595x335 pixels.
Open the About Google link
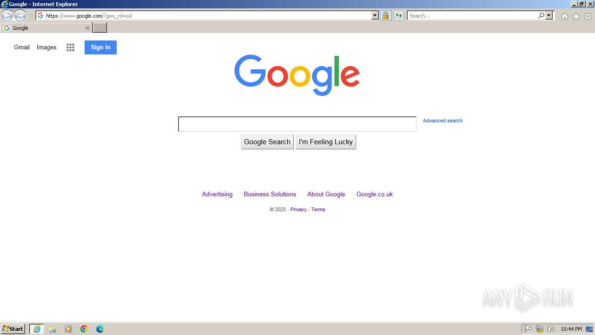coord(326,194)
